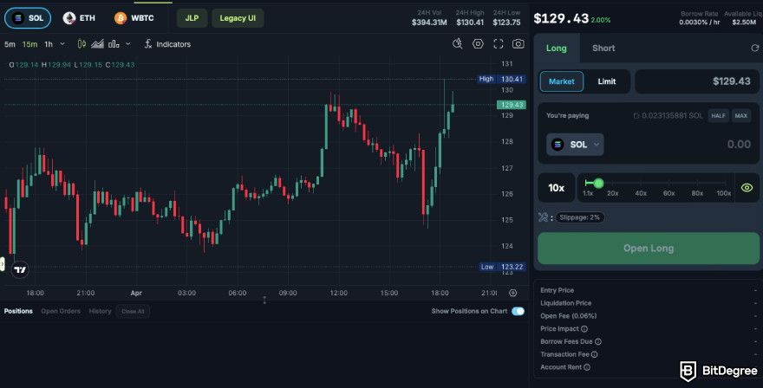This screenshot has width=763, height=388.
Task: Set chart interval to 5m
Action: coord(10,44)
